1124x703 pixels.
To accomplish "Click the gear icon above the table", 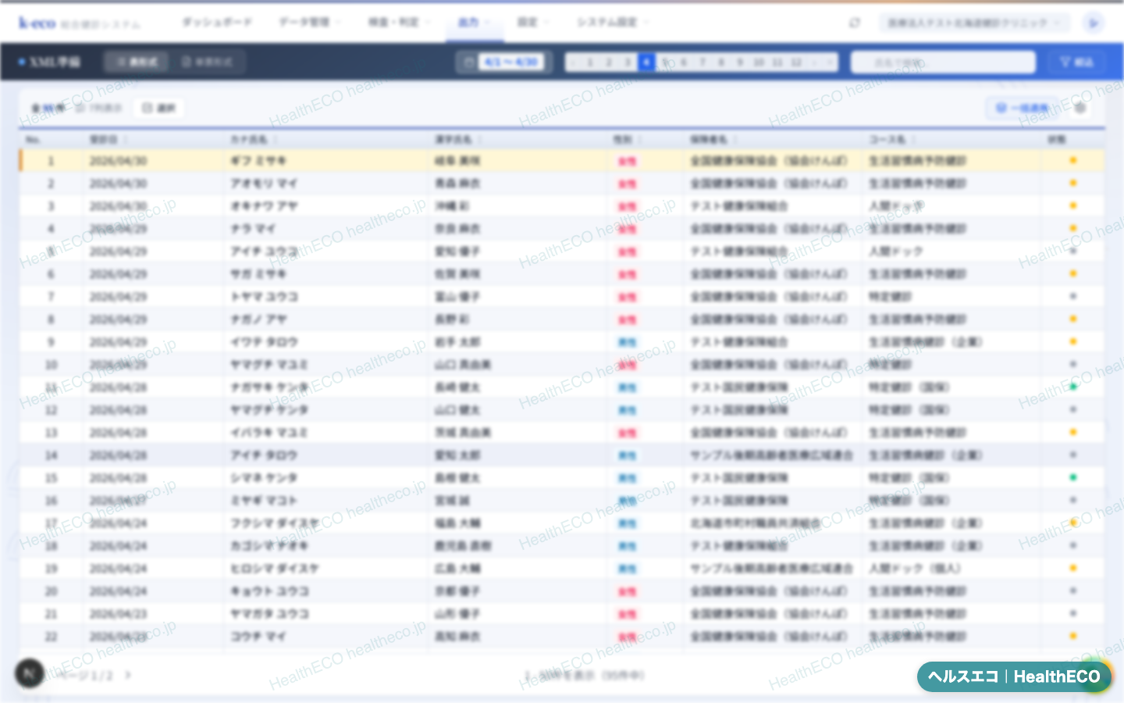I will point(1080,108).
